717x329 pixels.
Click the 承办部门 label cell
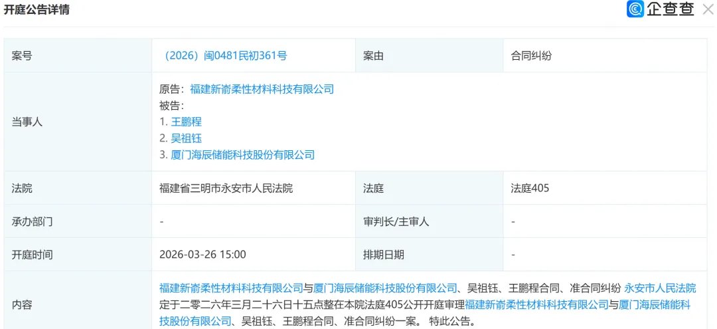(78, 221)
